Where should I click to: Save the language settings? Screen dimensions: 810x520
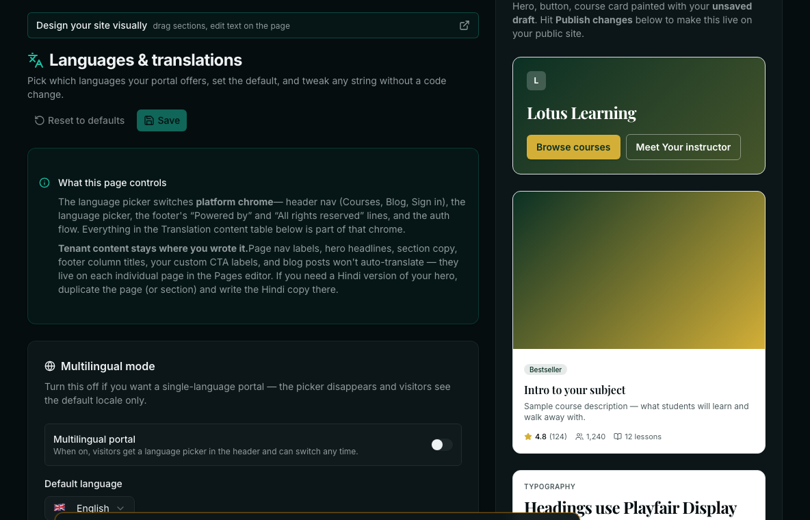coord(161,120)
